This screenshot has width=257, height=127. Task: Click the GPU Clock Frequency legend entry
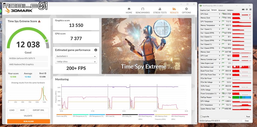point(178,117)
